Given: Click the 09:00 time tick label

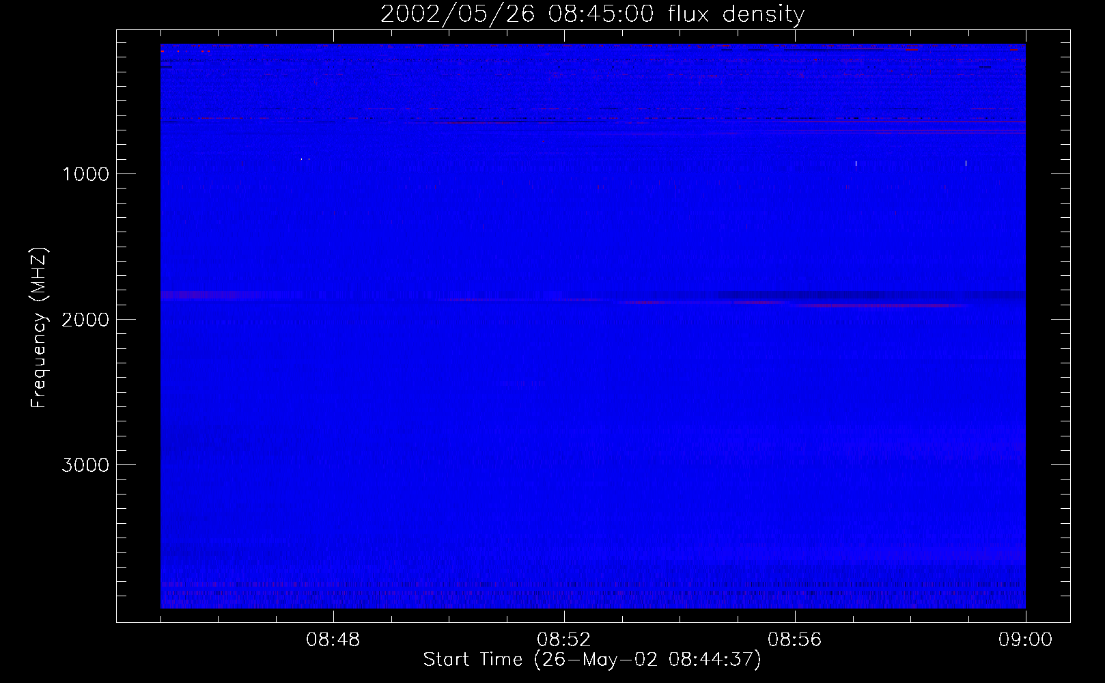Looking at the screenshot, I should 1025,640.
